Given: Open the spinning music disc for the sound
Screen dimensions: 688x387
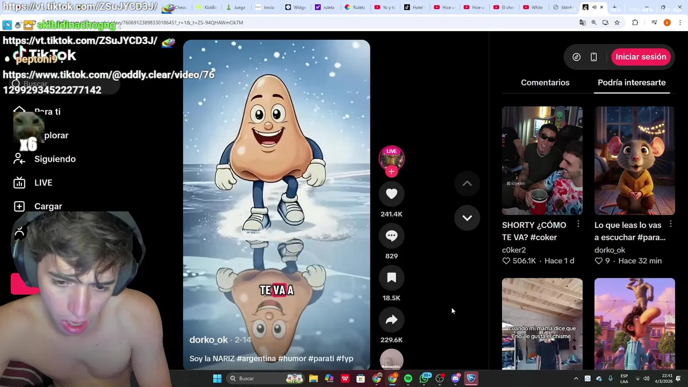Looking at the screenshot, I should (391, 359).
